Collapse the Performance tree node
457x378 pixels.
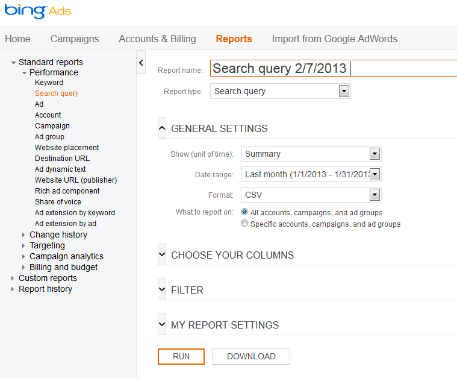click(24, 73)
